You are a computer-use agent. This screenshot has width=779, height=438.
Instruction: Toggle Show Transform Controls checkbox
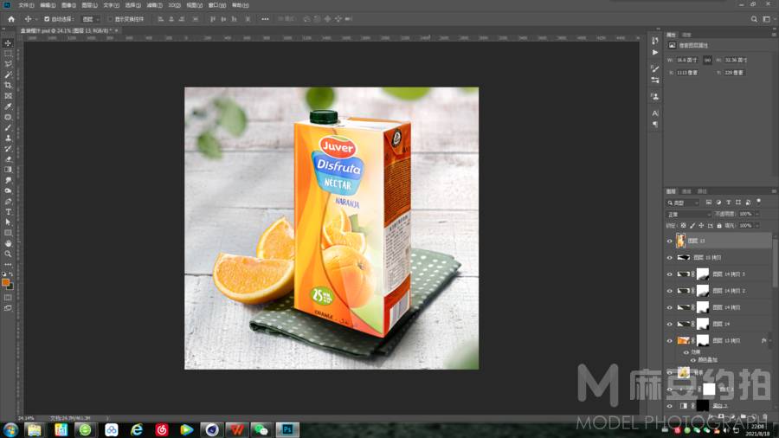coord(110,19)
